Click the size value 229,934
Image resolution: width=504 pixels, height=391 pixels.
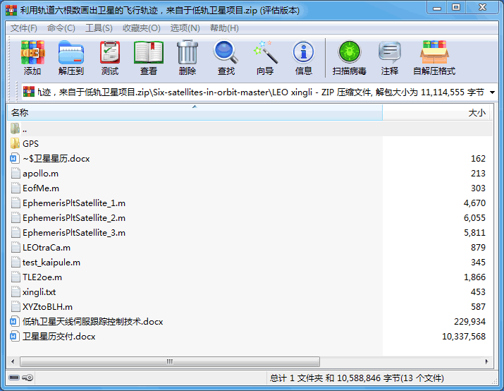469,322
